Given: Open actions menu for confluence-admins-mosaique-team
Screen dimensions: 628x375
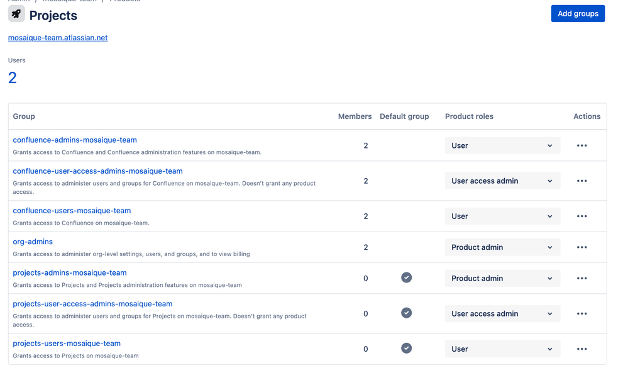Looking at the screenshot, I should pos(581,145).
